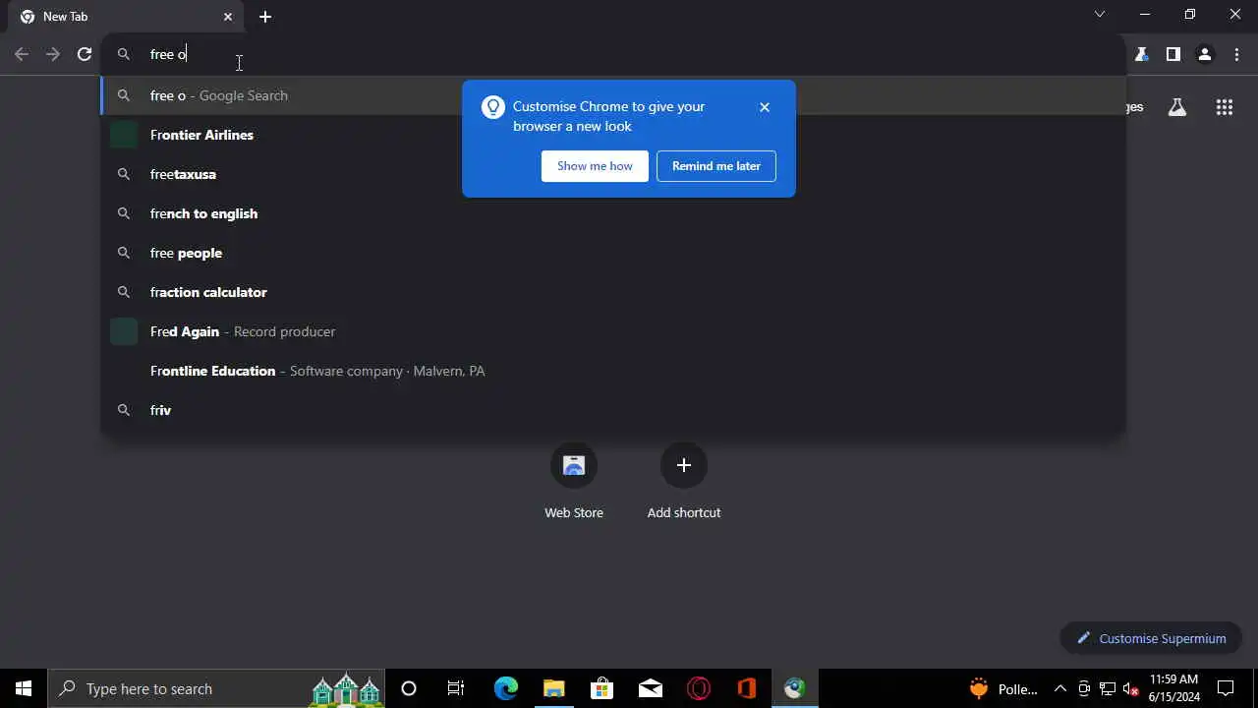This screenshot has width=1258, height=708.
Task: Click the muted volume tray icon
Action: [x=1131, y=688]
